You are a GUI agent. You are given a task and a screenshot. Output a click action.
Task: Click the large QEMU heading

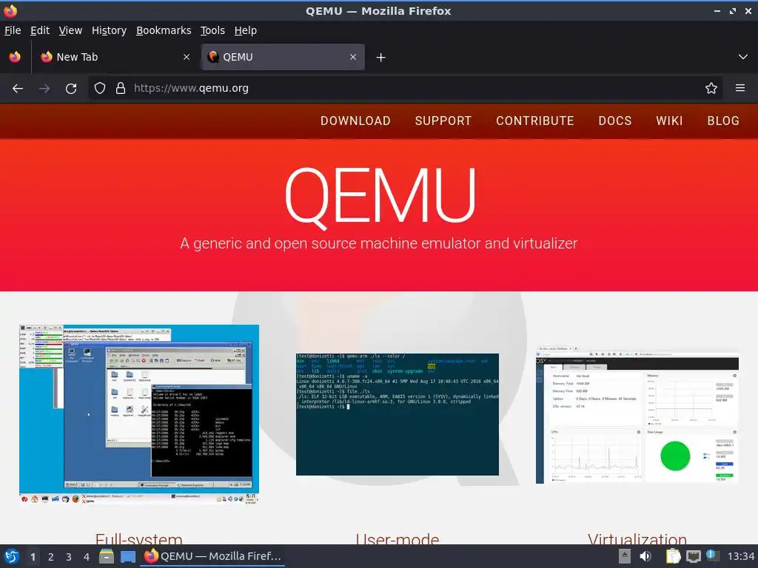(x=380, y=197)
